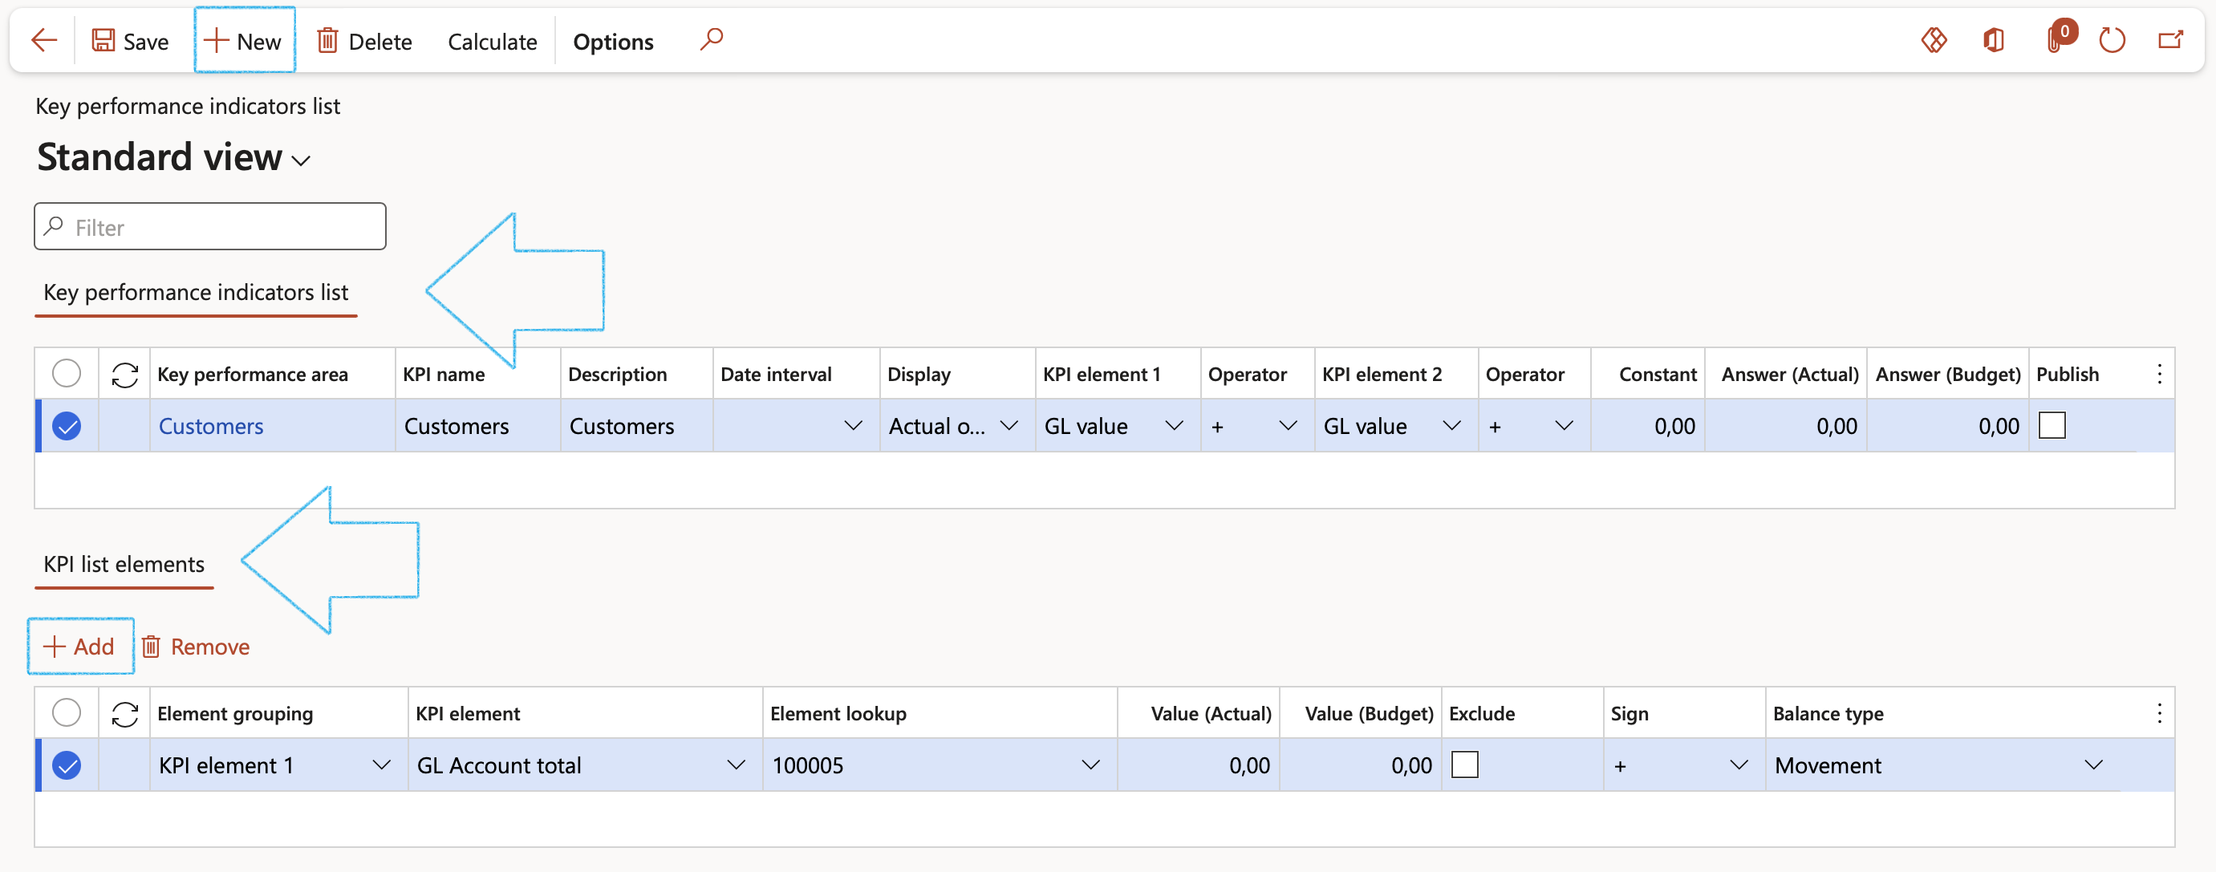Screen dimensions: 2216x872
Task: Open the diamond-shaped personalization icon
Action: 1934,40
